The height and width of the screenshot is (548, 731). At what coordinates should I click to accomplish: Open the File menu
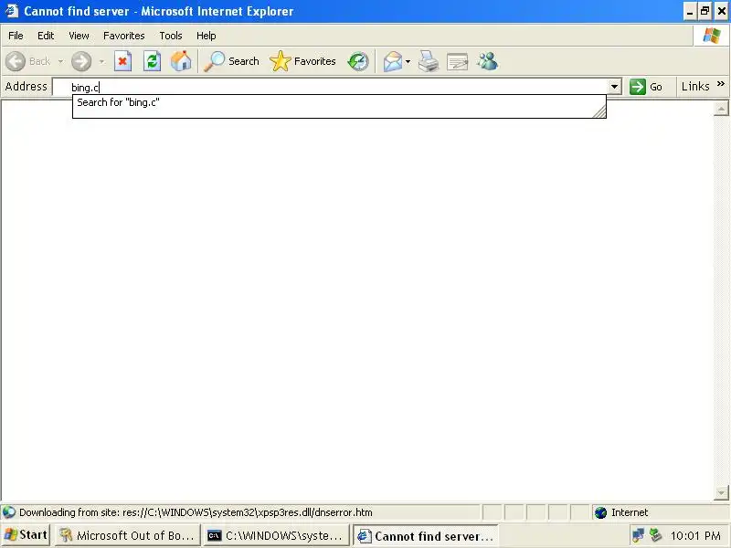pyautogui.click(x=16, y=36)
